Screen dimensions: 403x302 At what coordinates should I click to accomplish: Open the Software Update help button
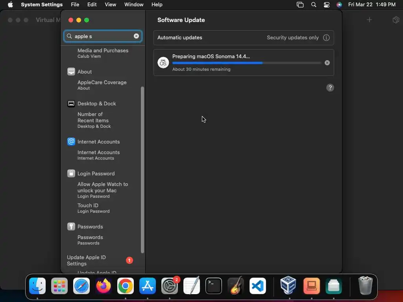pos(330,88)
